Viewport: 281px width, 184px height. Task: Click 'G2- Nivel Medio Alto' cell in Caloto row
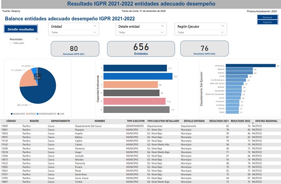click(158, 144)
